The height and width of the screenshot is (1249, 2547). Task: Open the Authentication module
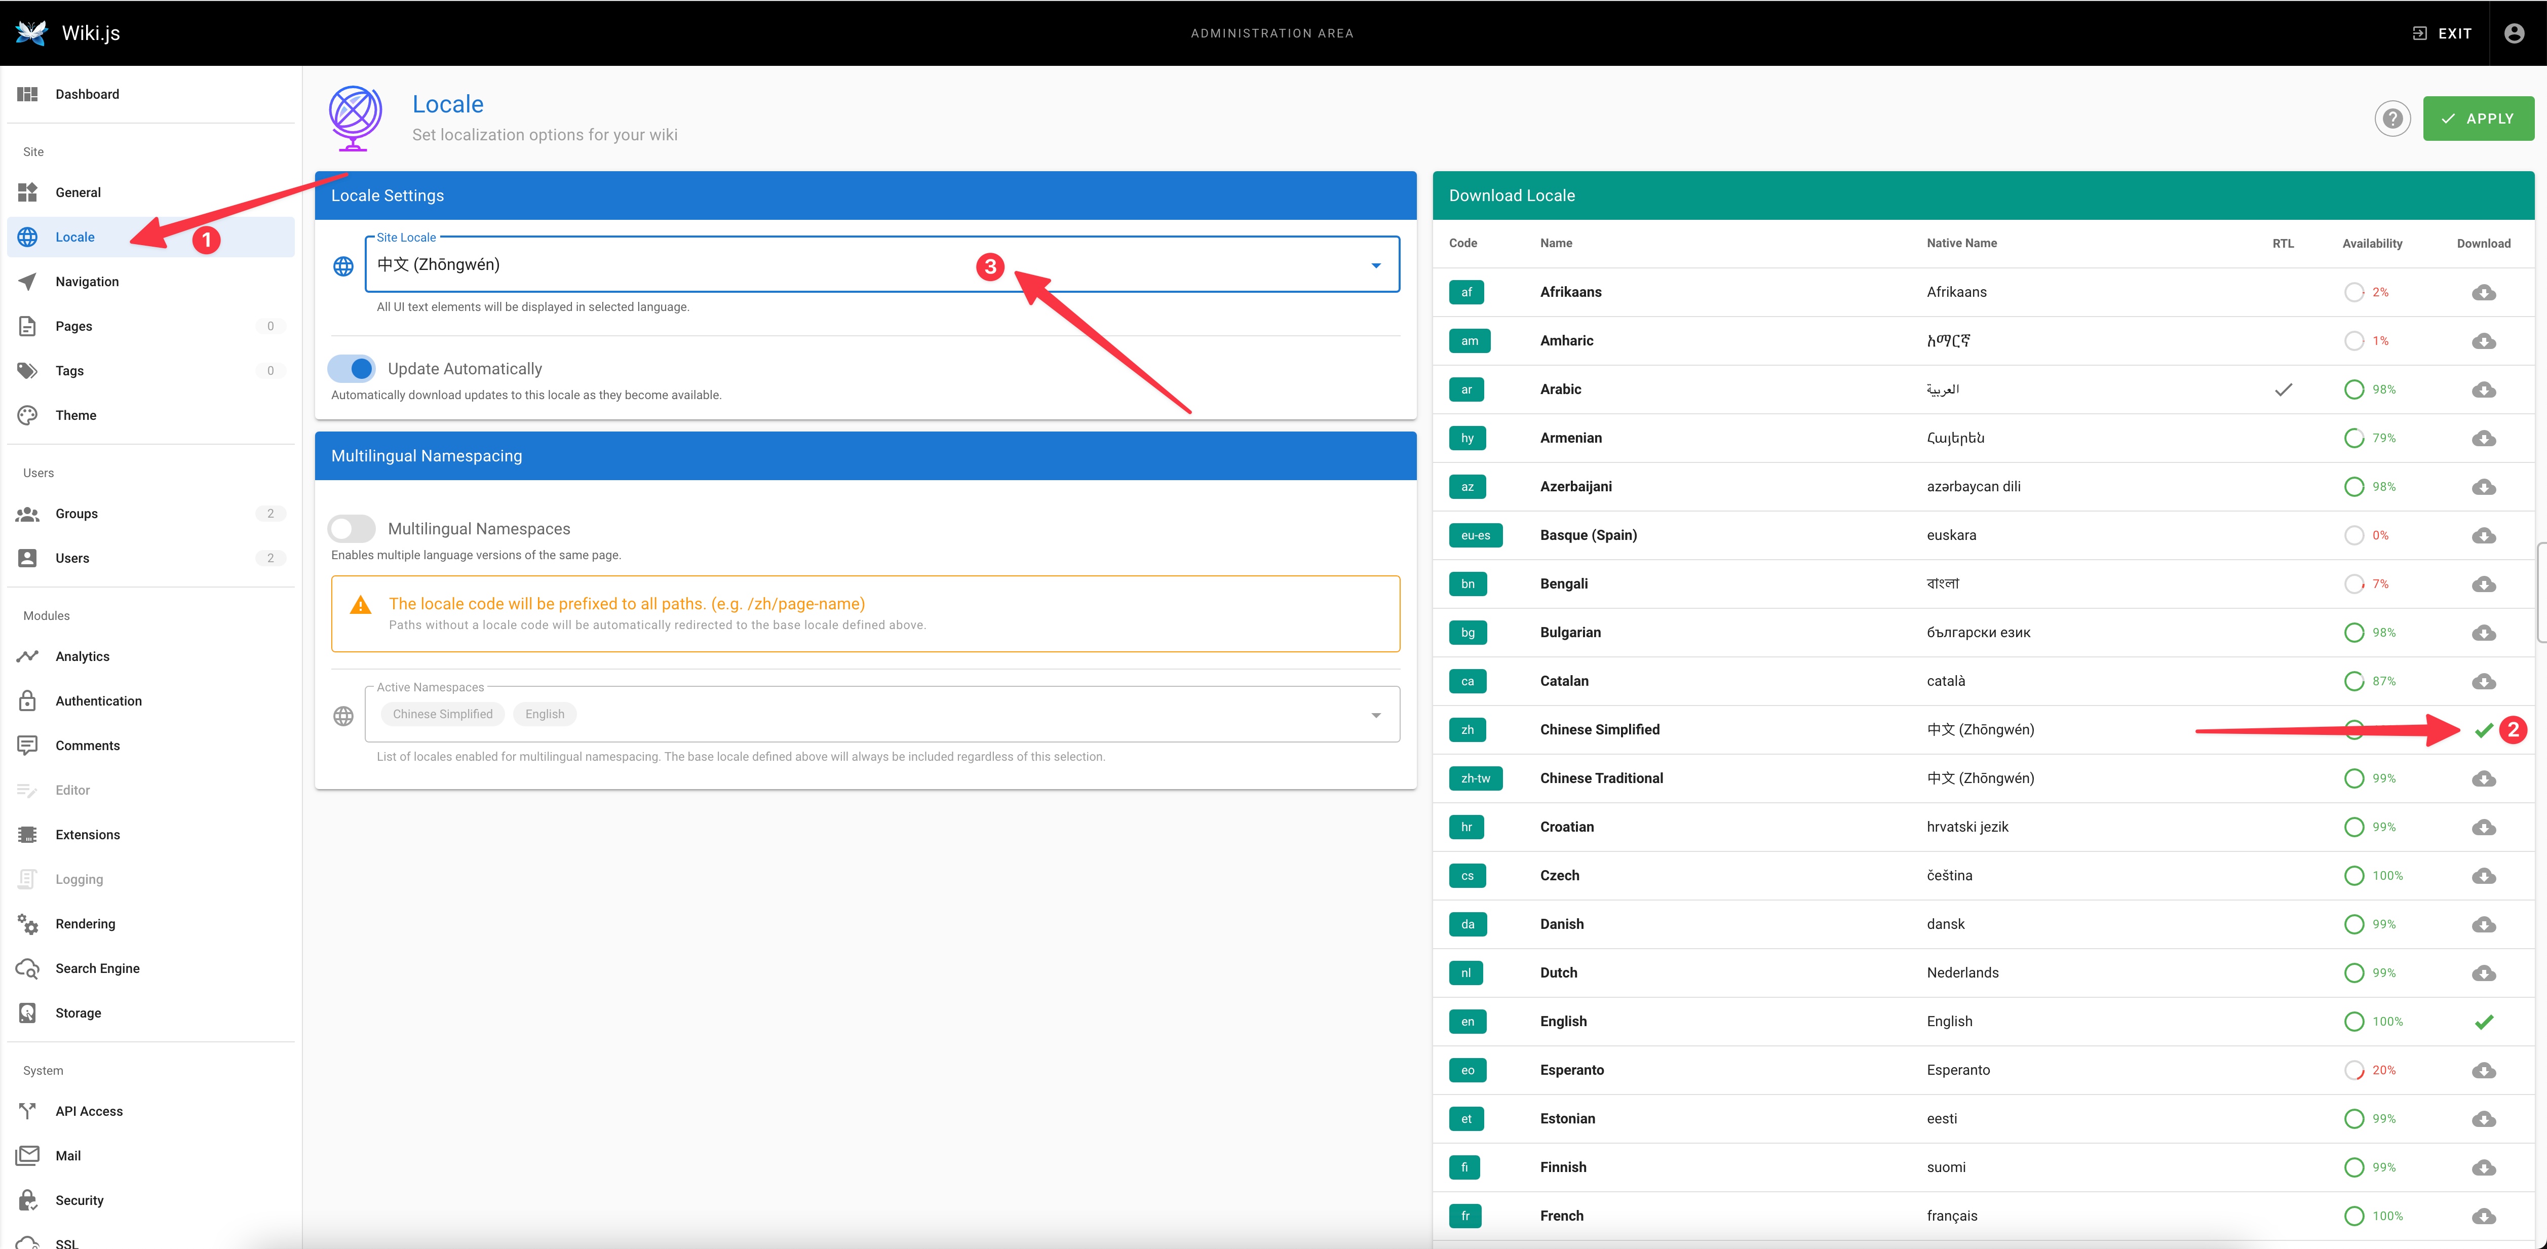click(x=150, y=700)
